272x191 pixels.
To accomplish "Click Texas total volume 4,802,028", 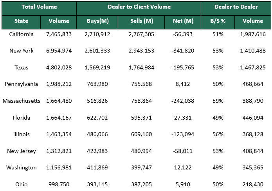I will (59, 67).
